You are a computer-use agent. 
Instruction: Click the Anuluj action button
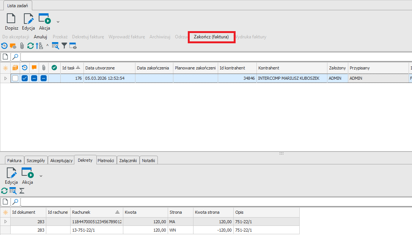tap(40, 37)
